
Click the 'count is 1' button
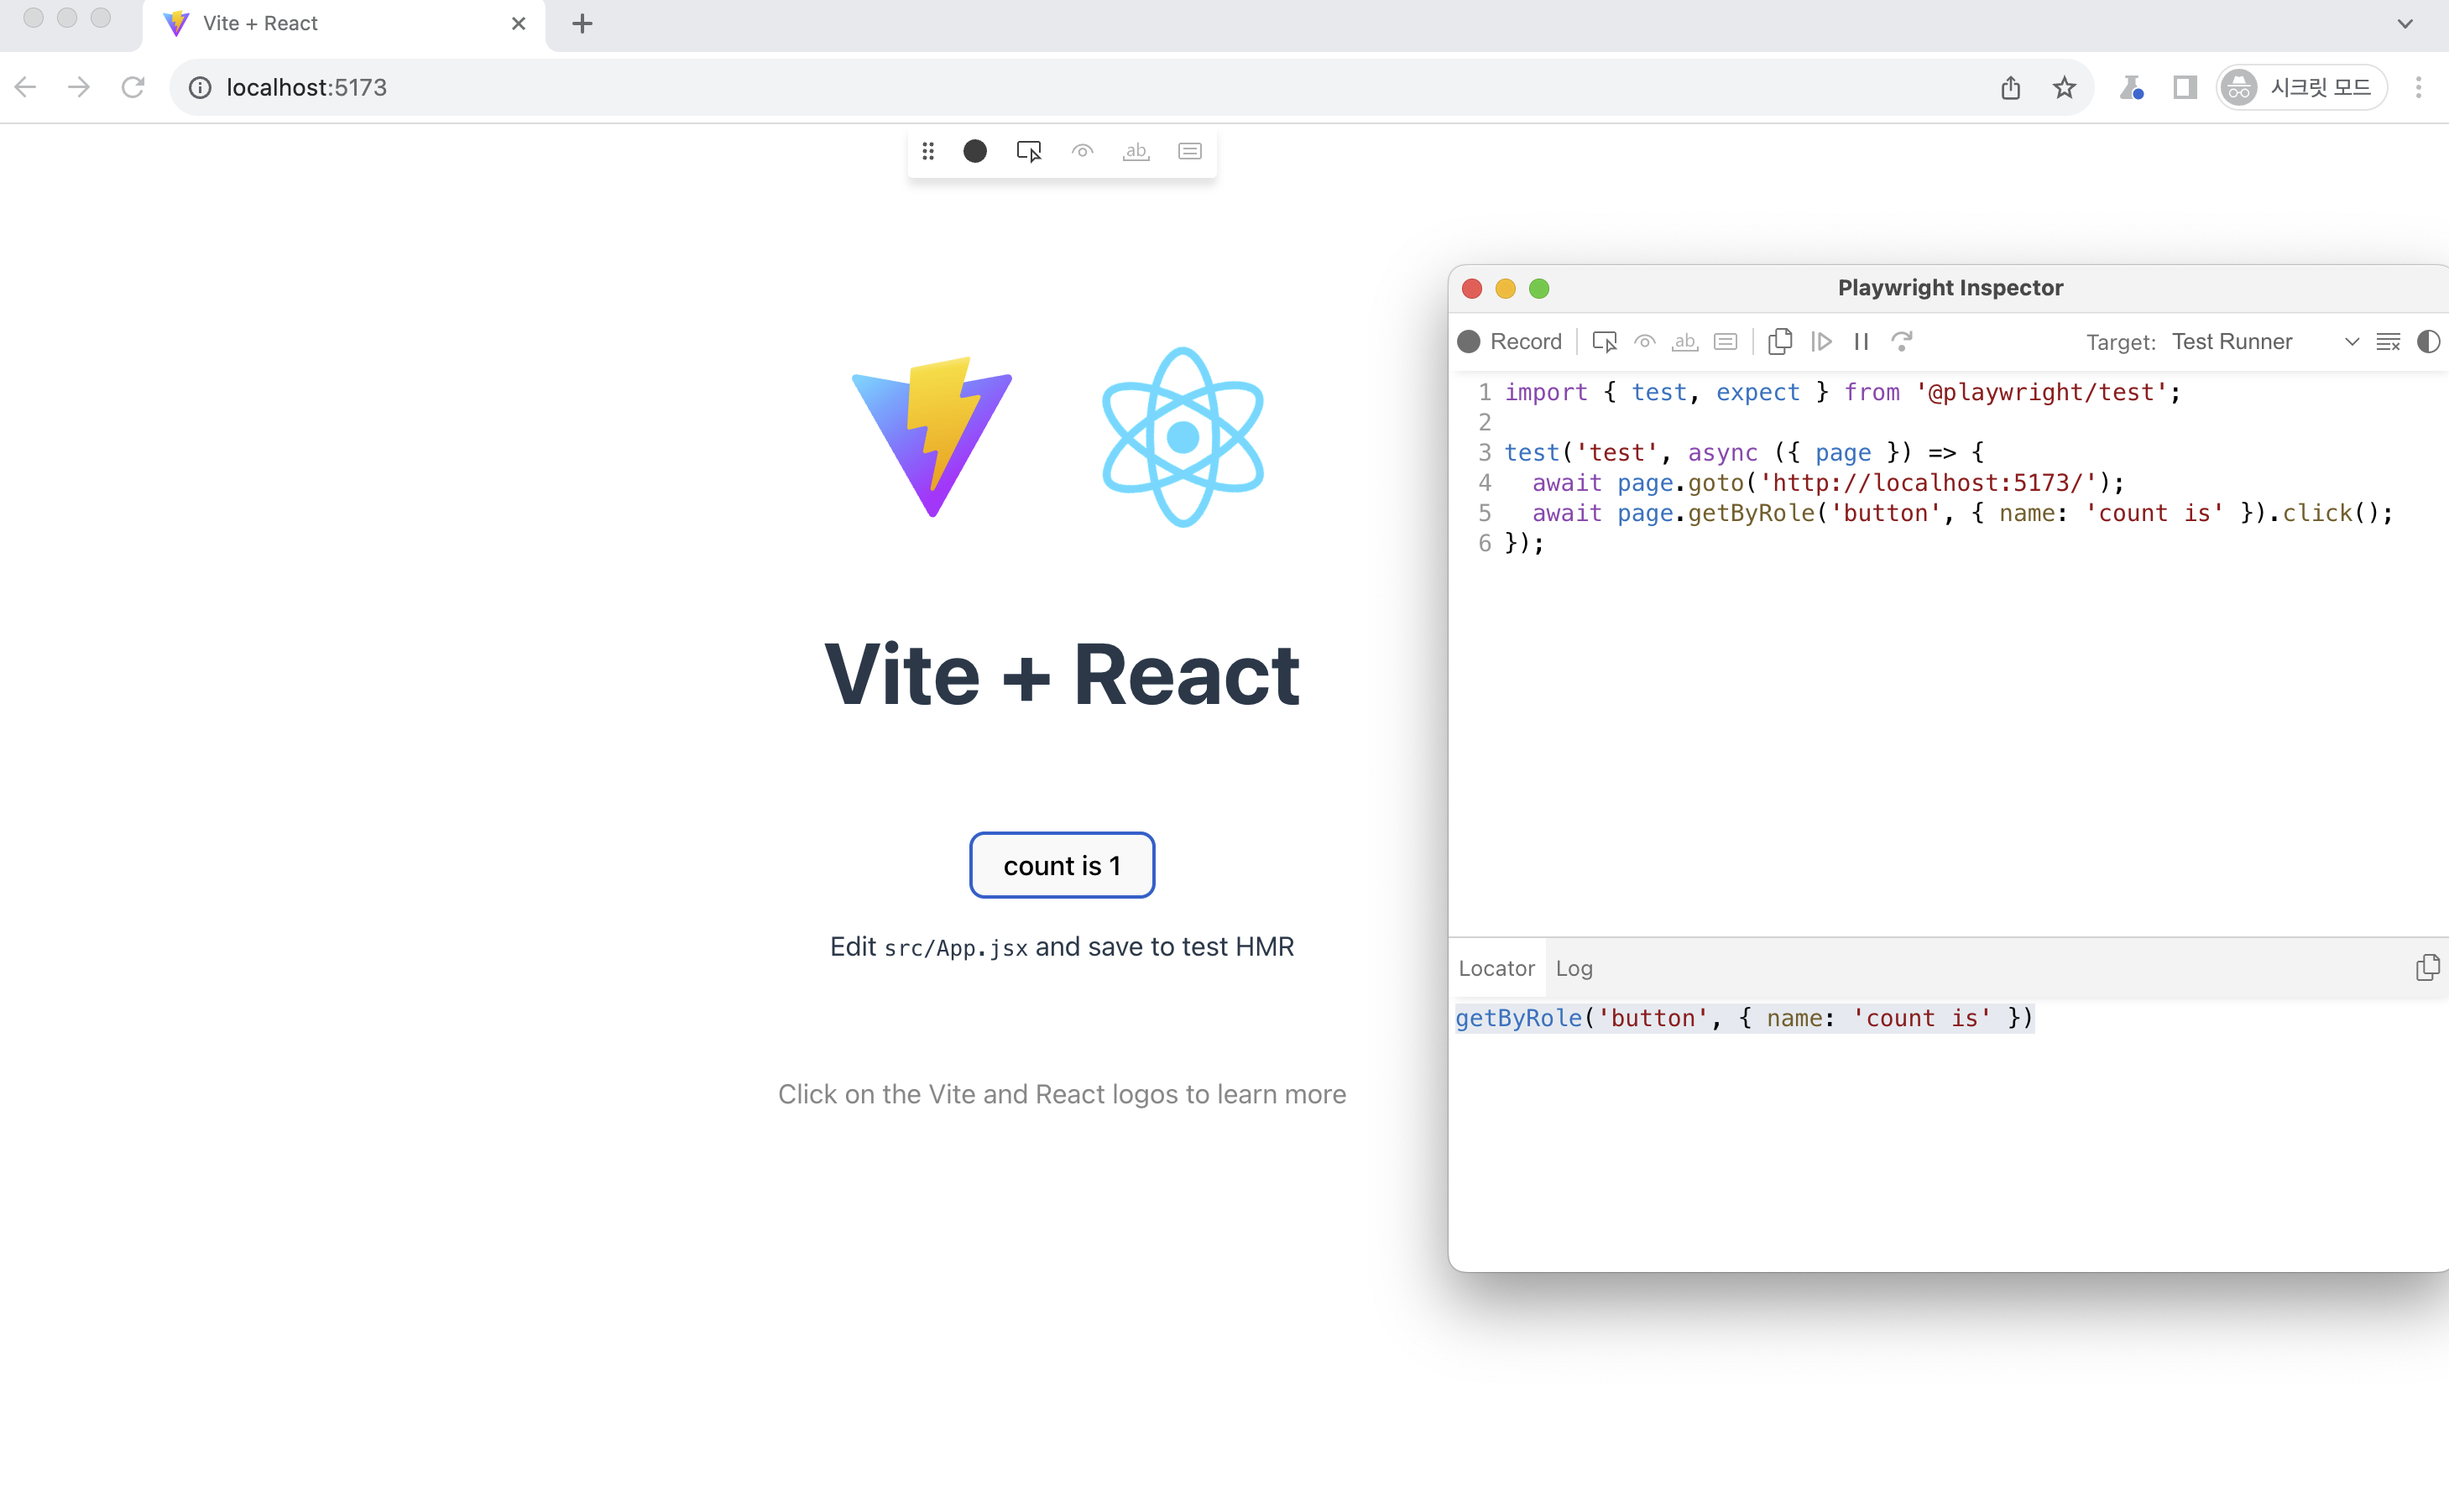[1062, 865]
